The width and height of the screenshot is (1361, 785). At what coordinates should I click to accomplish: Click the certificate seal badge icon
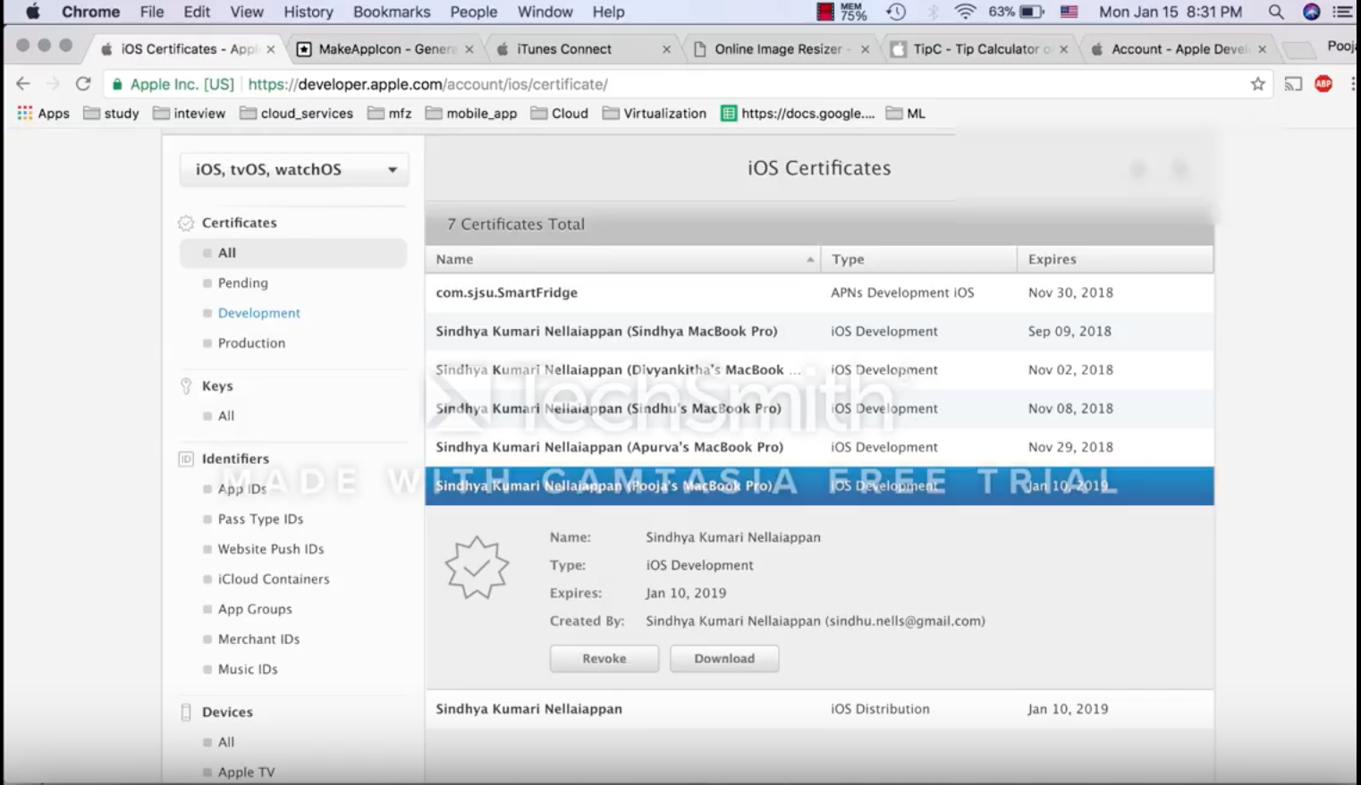tap(477, 567)
